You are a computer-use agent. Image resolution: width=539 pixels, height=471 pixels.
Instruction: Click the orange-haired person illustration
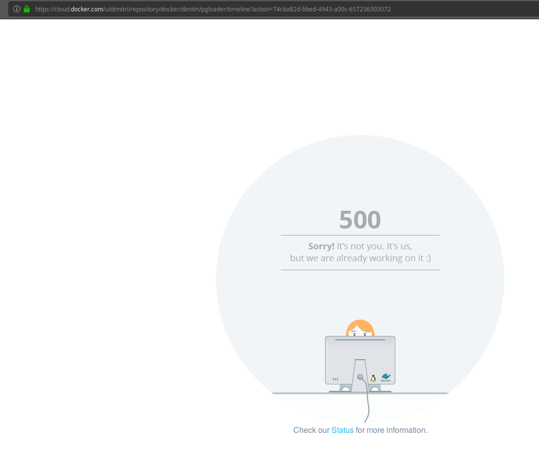(x=360, y=328)
